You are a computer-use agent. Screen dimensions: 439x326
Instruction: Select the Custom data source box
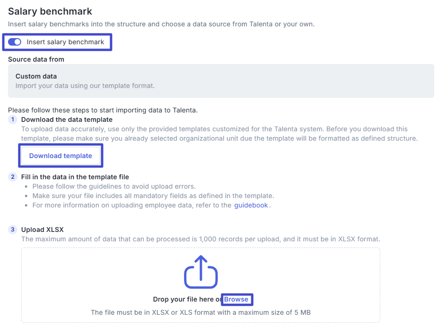[x=221, y=81]
